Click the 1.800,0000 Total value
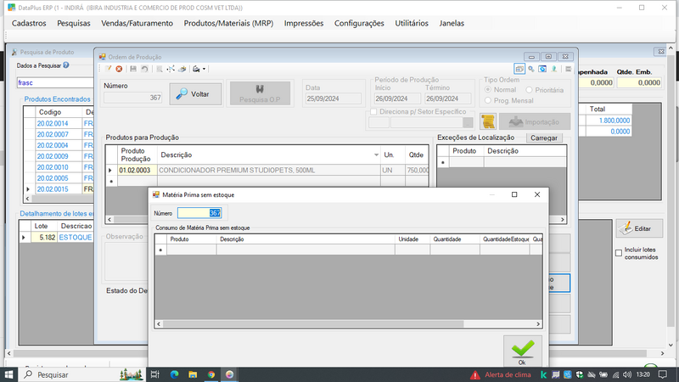The height and width of the screenshot is (382, 679). 609,121
